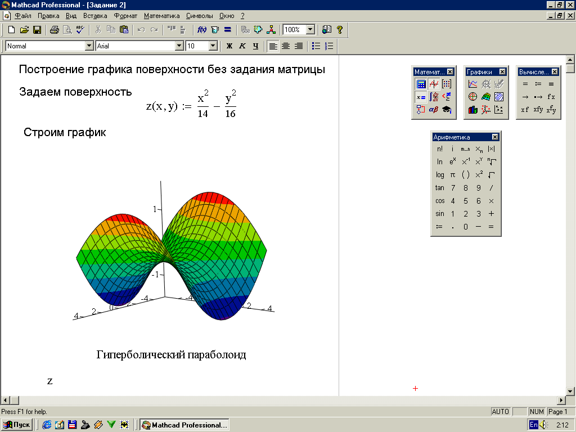This screenshot has width=576, height=432.
Task: Open the Правка menu
Action: (48, 16)
